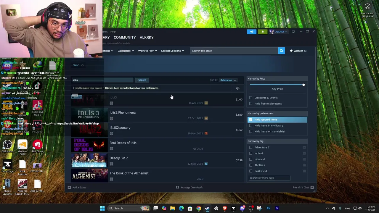Open The Book of the Alchemist thumbnail
Viewport: 379px width, 213px height.
[x=89, y=175]
